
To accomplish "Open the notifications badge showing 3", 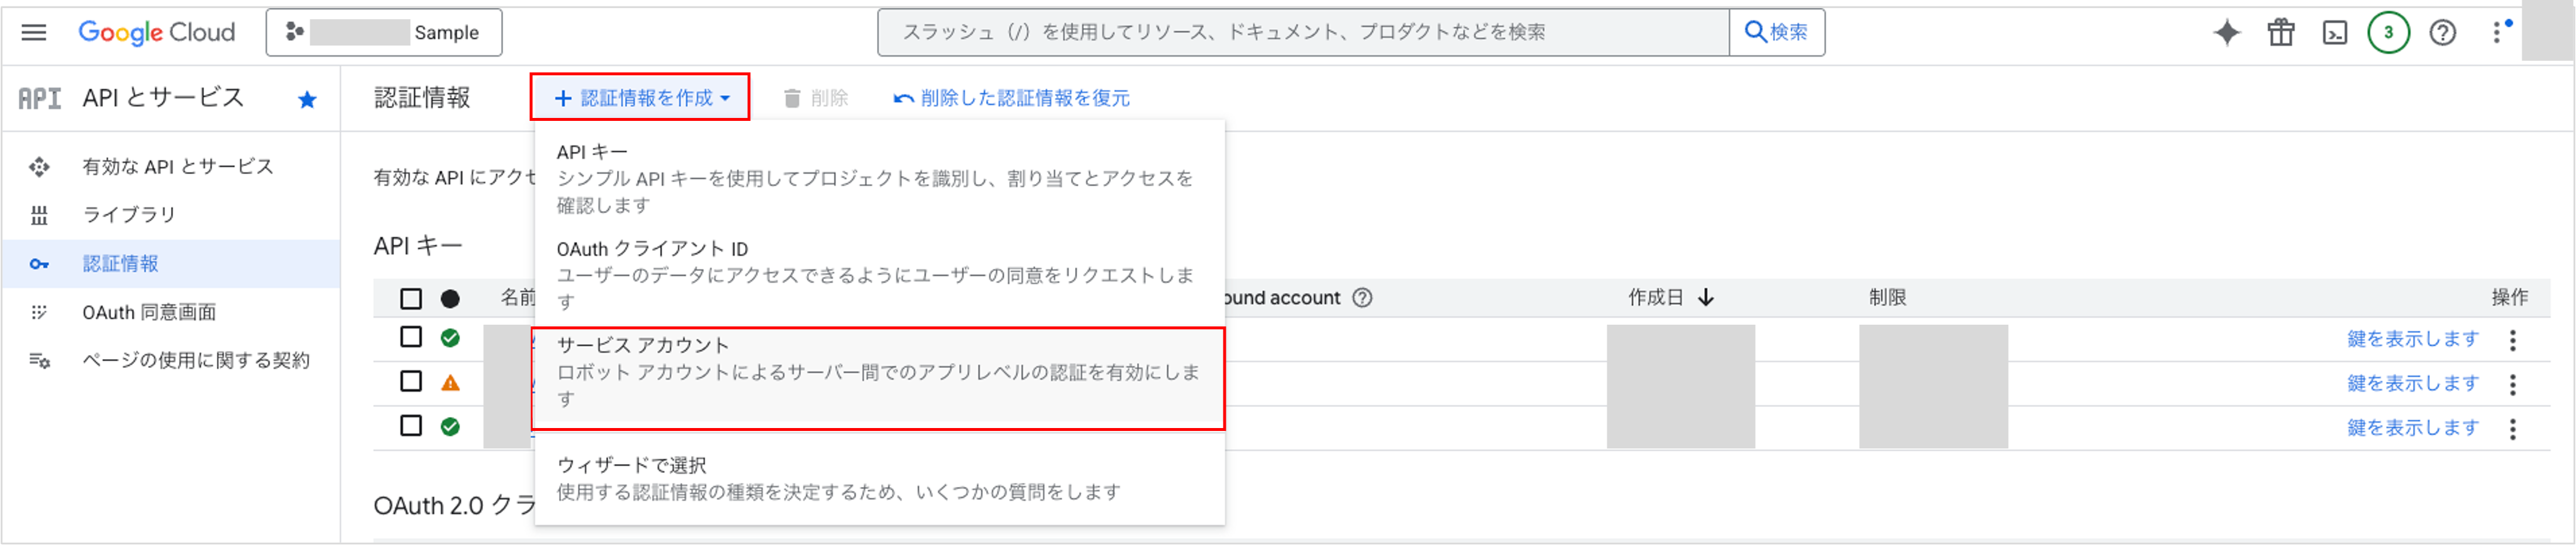I will 2389,32.
